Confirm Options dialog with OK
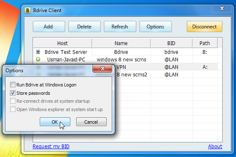236x157 pixels. click(55, 122)
